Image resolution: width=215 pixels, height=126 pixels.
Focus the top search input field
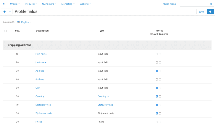click(194, 4)
